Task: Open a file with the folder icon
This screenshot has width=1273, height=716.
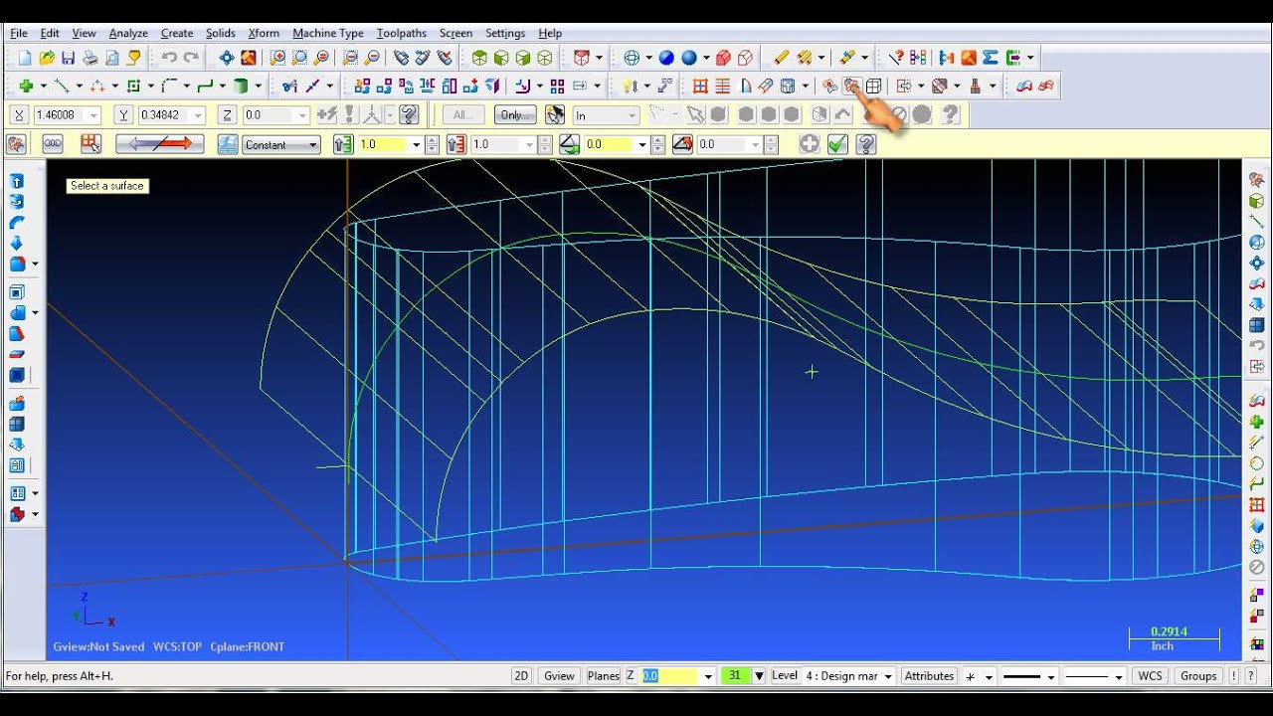Action: pos(47,58)
